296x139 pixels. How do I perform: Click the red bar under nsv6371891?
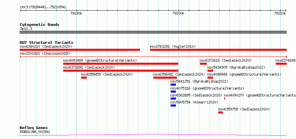[x=121, y=71]
